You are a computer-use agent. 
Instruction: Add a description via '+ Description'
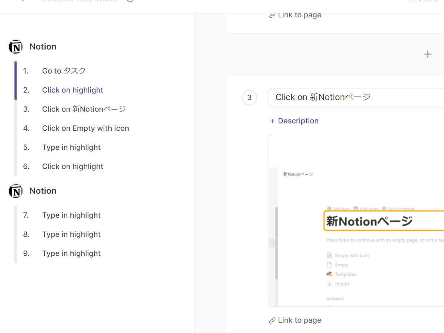294,121
